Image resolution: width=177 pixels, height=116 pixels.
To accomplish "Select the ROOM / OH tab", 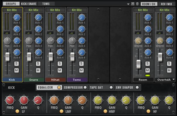I will click(149, 4).
